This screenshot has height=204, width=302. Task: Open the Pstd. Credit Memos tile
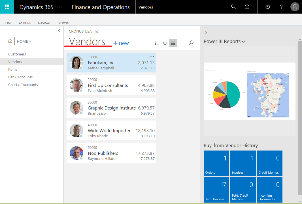[x=243, y=190]
